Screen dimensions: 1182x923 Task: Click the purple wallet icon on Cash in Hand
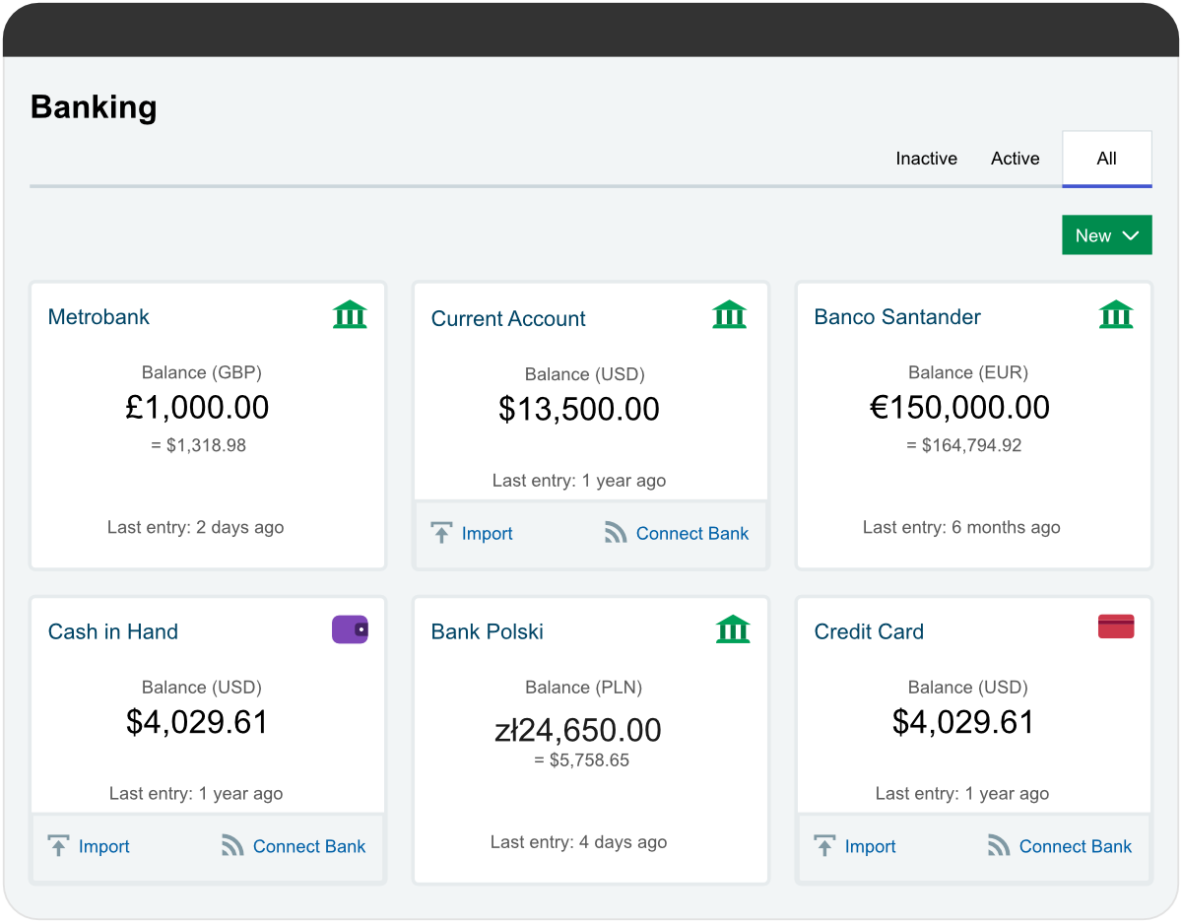tap(350, 629)
